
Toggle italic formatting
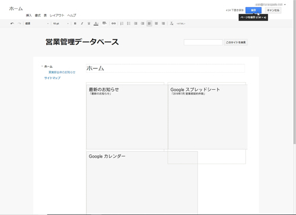pos(82,24)
